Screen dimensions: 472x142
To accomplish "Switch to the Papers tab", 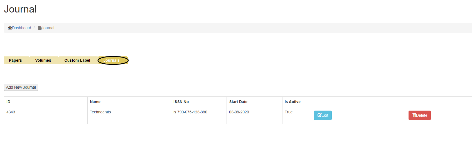I will tap(15, 60).
